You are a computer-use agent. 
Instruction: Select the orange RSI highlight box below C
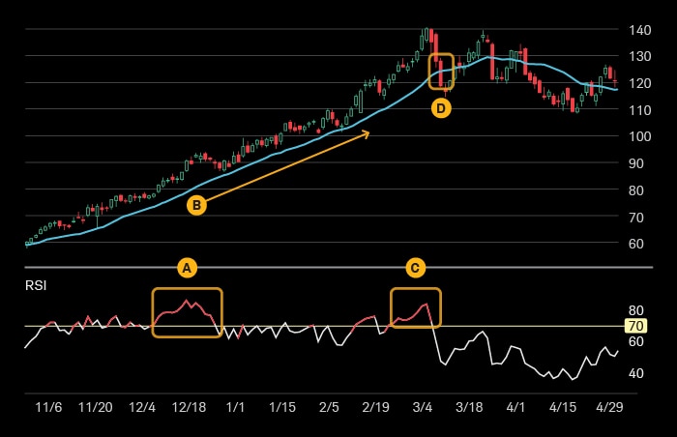[x=415, y=307]
